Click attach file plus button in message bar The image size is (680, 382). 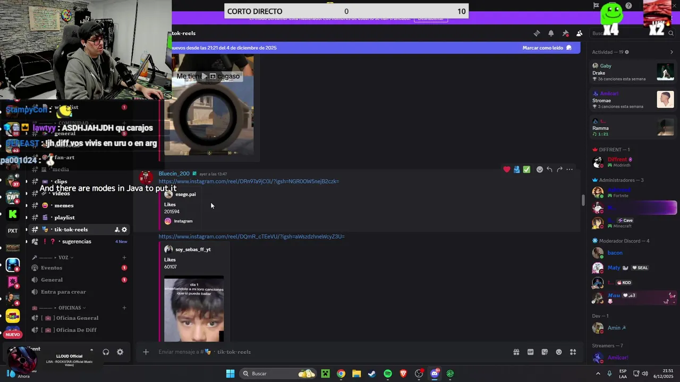tap(146, 352)
